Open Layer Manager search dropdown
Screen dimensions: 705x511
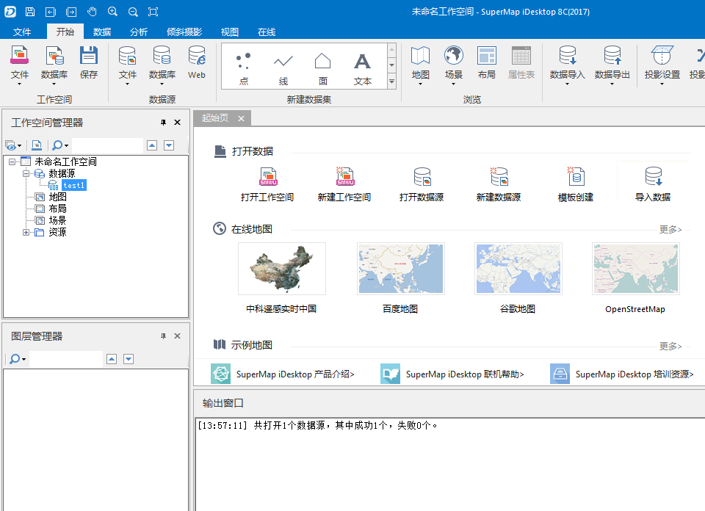pyautogui.click(x=18, y=358)
